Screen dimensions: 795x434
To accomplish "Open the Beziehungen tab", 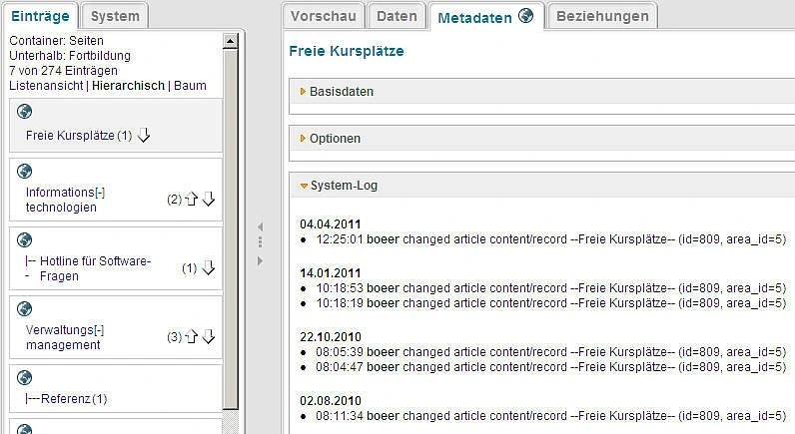I will pyautogui.click(x=602, y=16).
